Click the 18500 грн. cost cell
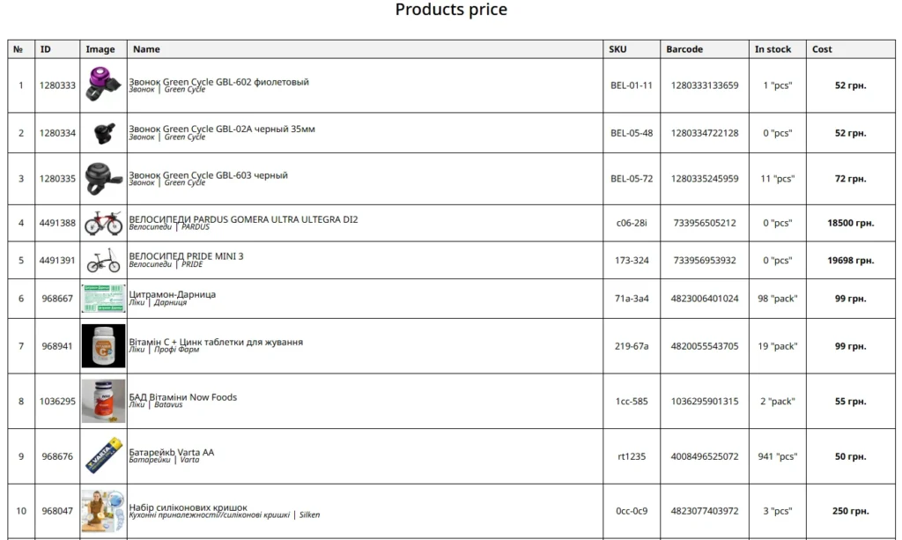The width and height of the screenshot is (902, 540). (850, 223)
